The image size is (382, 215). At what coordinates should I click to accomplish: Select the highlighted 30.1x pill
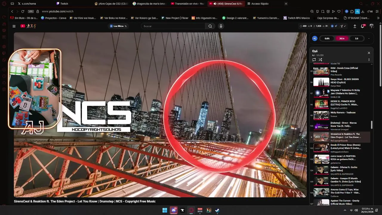click(342, 39)
